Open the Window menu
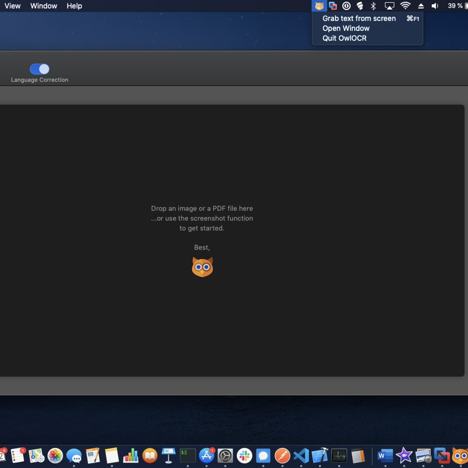The width and height of the screenshot is (468, 468). (43, 6)
